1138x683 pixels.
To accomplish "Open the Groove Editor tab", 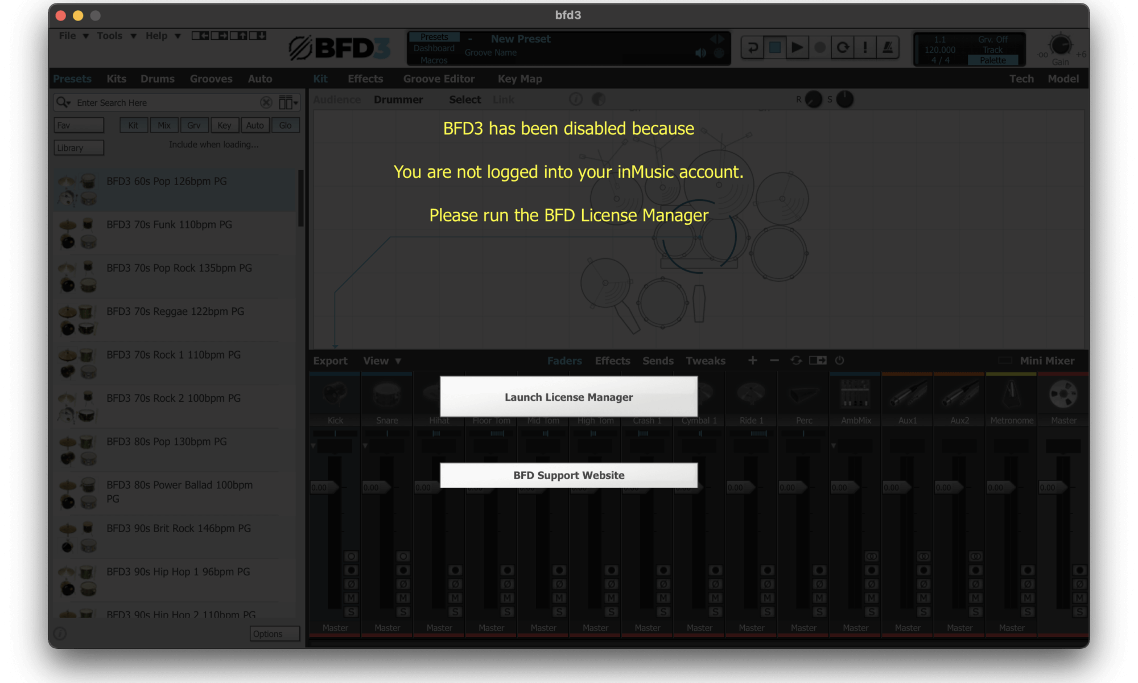I will pyautogui.click(x=439, y=79).
